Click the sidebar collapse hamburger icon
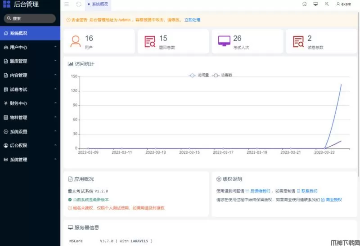 coord(67,4)
